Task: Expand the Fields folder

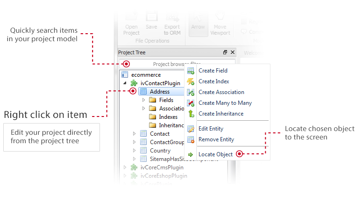Action: pyautogui.click(x=144, y=100)
